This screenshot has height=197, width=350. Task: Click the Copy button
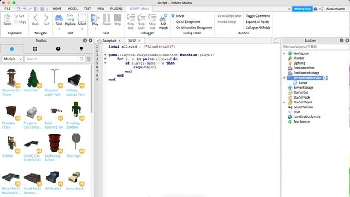coord(20,22)
